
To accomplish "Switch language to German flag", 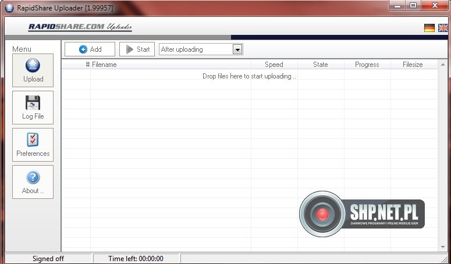I will (x=429, y=28).
